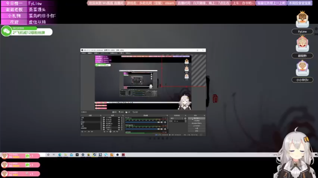
Task: Open source properties gear below sources list
Action: tap(111, 132)
